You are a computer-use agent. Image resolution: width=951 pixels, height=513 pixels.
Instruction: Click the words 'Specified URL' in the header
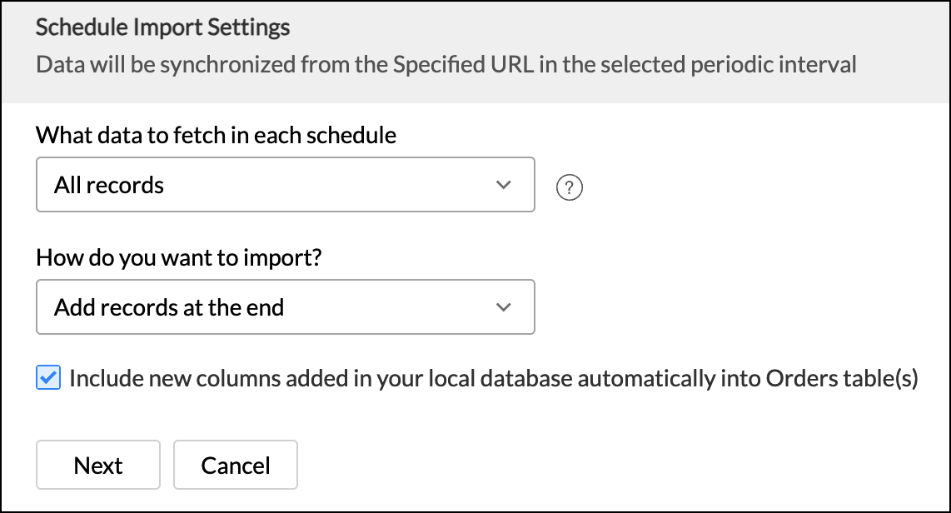[x=463, y=64]
